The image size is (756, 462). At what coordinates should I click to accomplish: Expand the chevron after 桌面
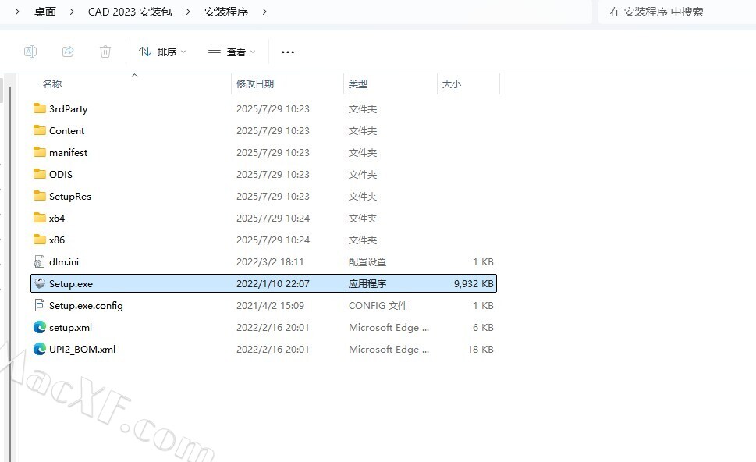coord(72,12)
